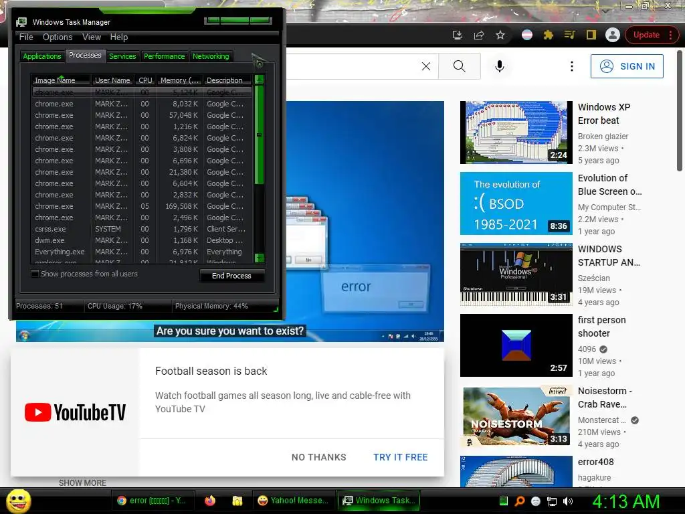685x514 pixels.
Task: Open the Chrome Update menu button
Action: (x=652, y=35)
